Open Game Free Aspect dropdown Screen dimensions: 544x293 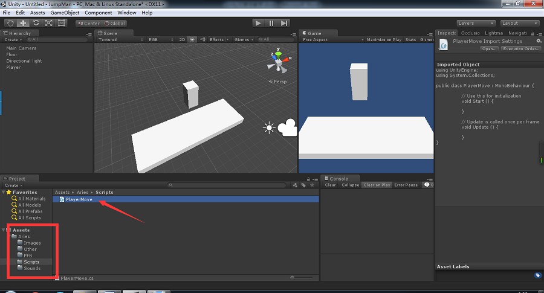(333, 39)
